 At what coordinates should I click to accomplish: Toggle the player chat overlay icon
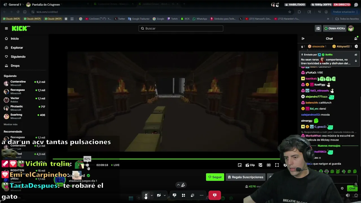(260, 165)
